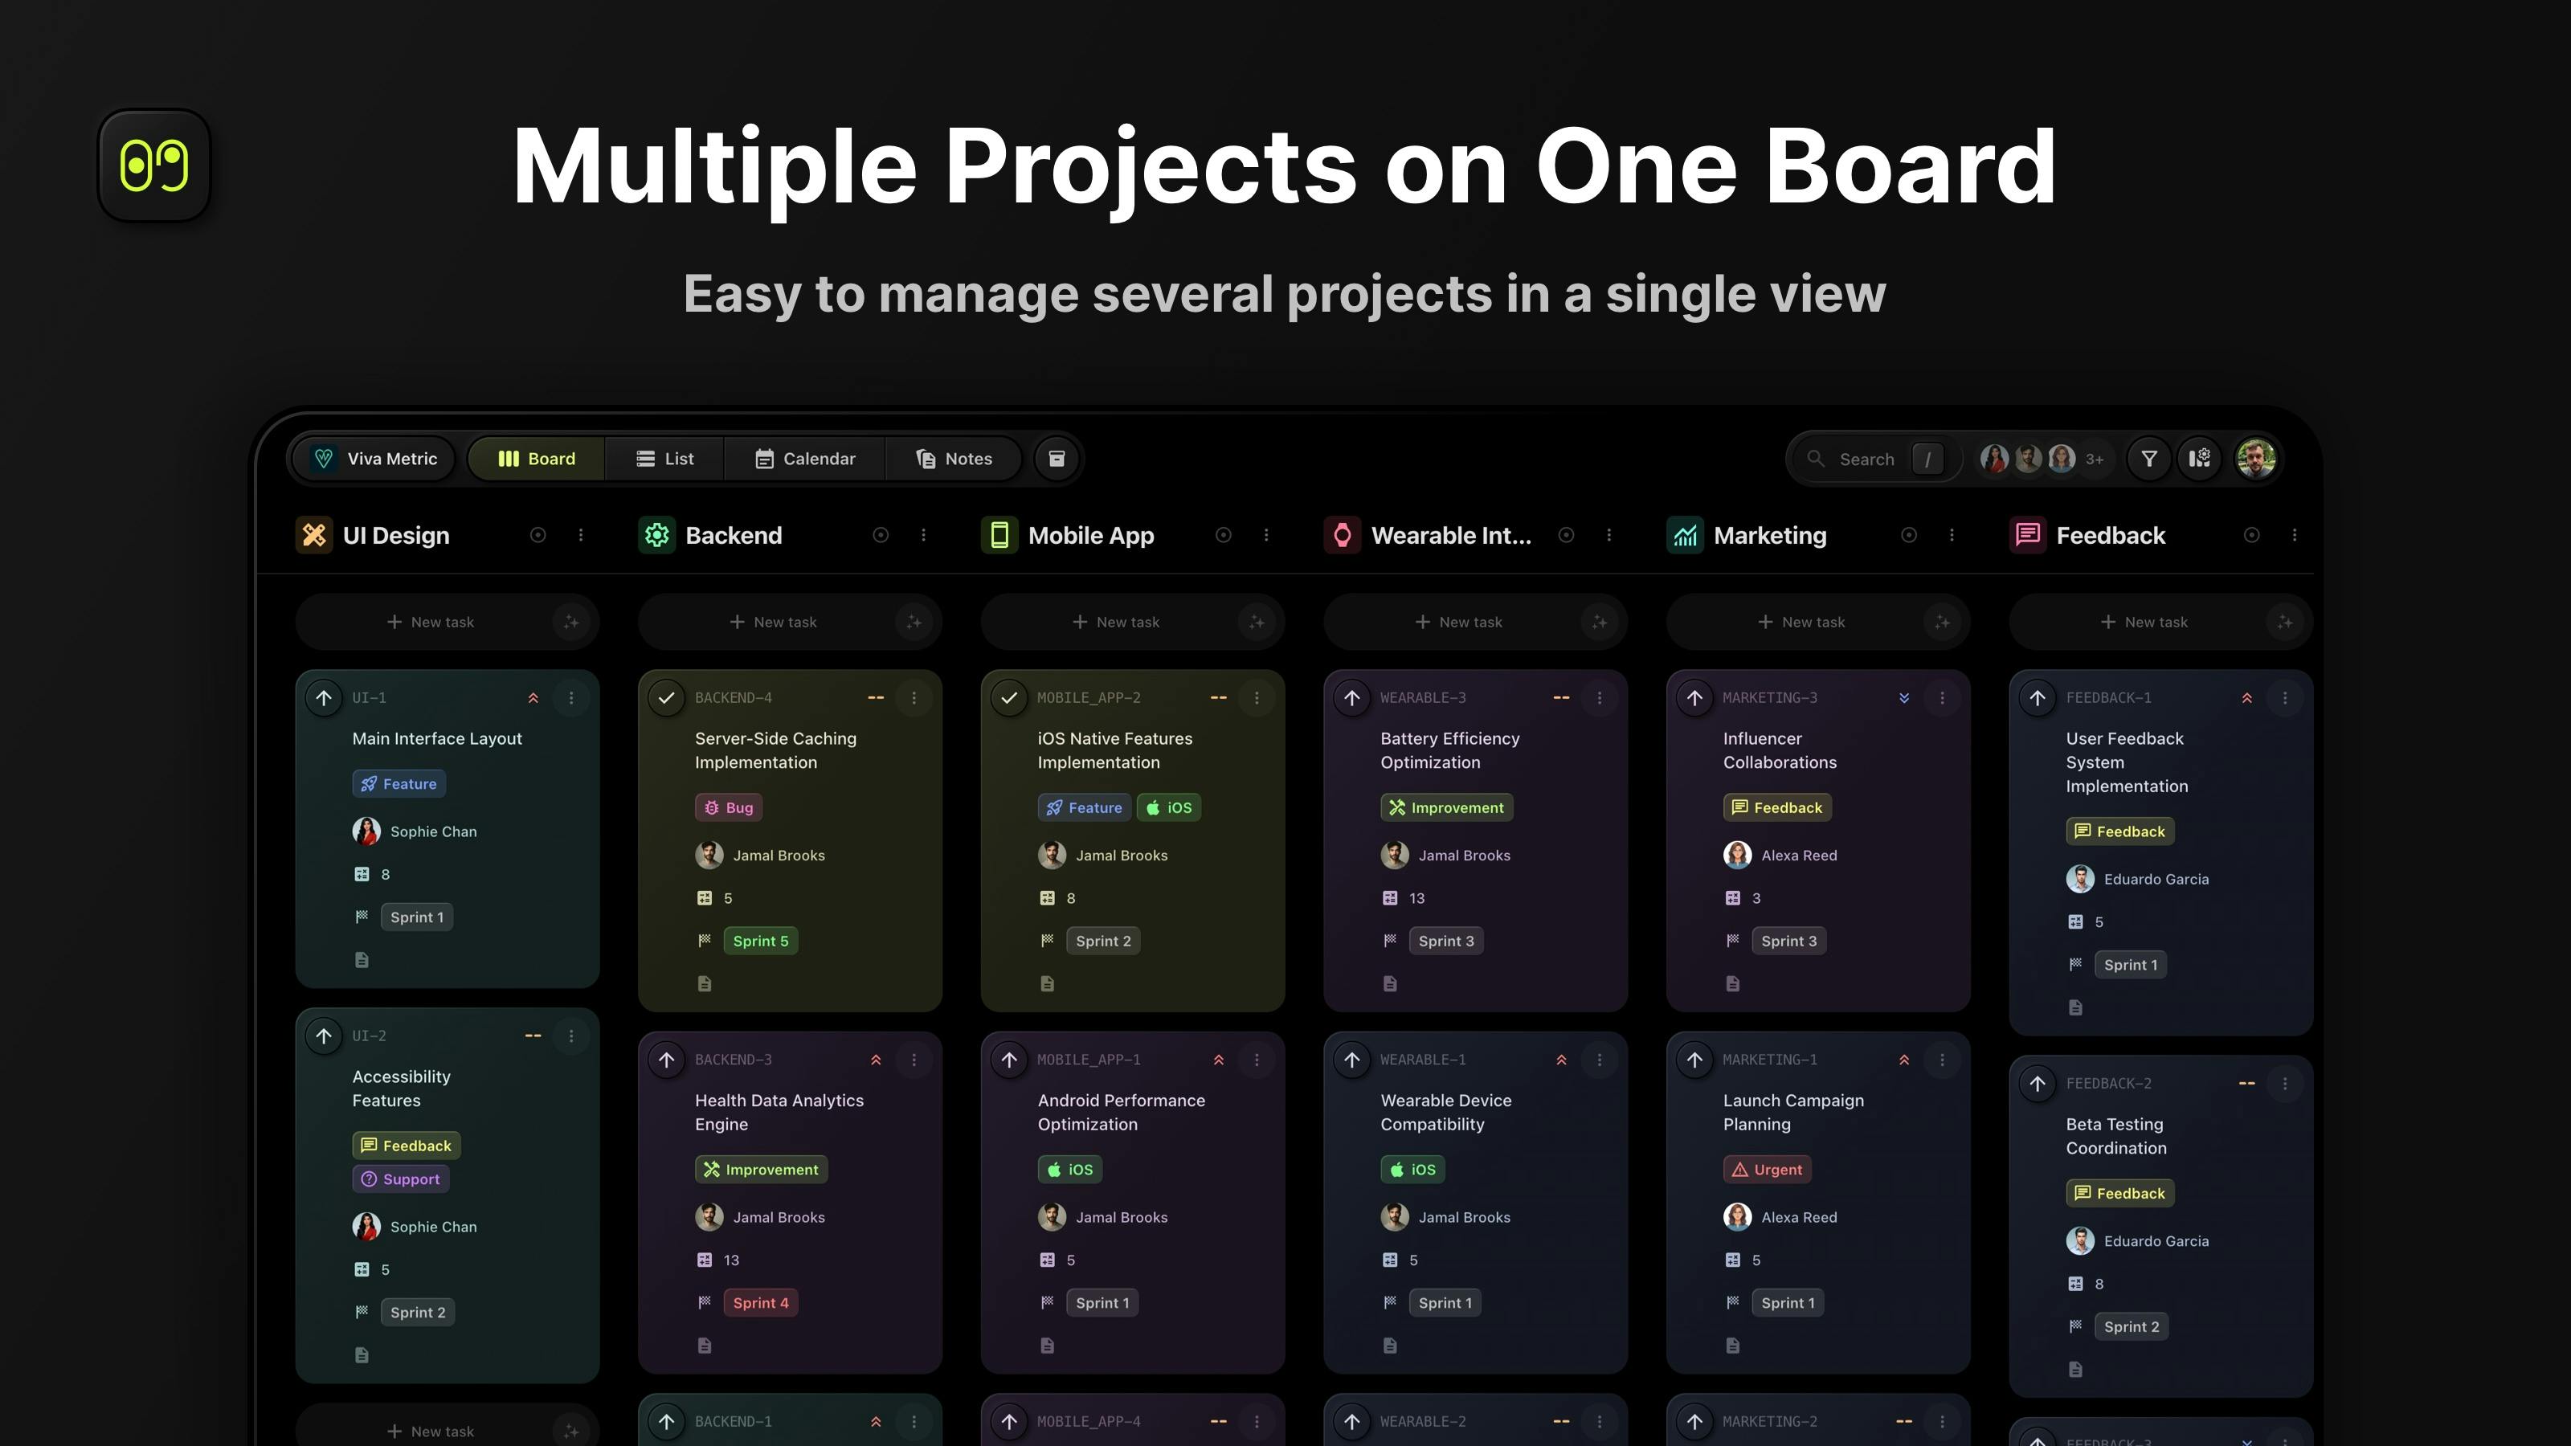Image resolution: width=2571 pixels, height=1446 pixels.
Task: Open the Battery Efficiency Optimization task title
Action: coord(1449,750)
